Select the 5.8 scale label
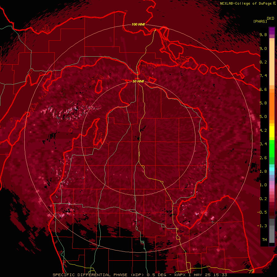Viewport: 277px width, 277px height. [x=263, y=103]
